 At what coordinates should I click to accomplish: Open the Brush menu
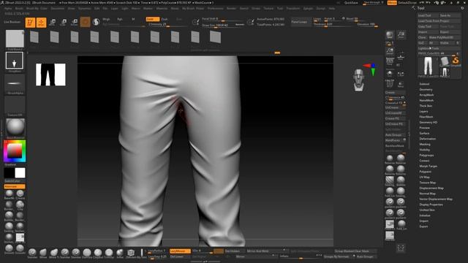19,8
